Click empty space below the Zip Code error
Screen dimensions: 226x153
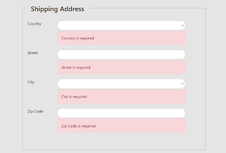121,141
